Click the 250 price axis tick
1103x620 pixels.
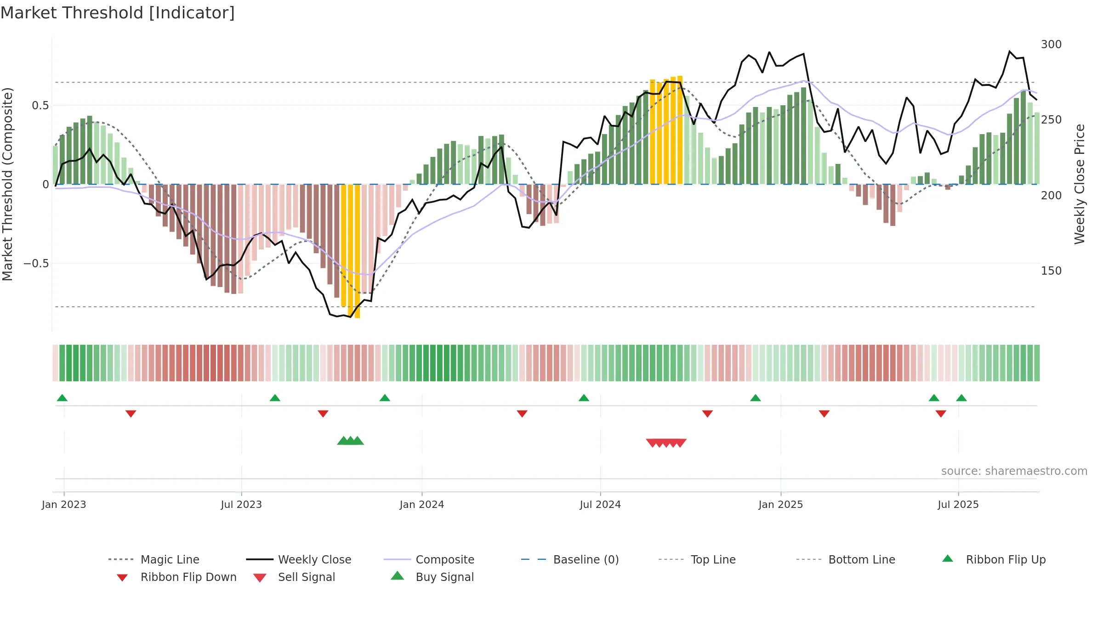[1052, 120]
